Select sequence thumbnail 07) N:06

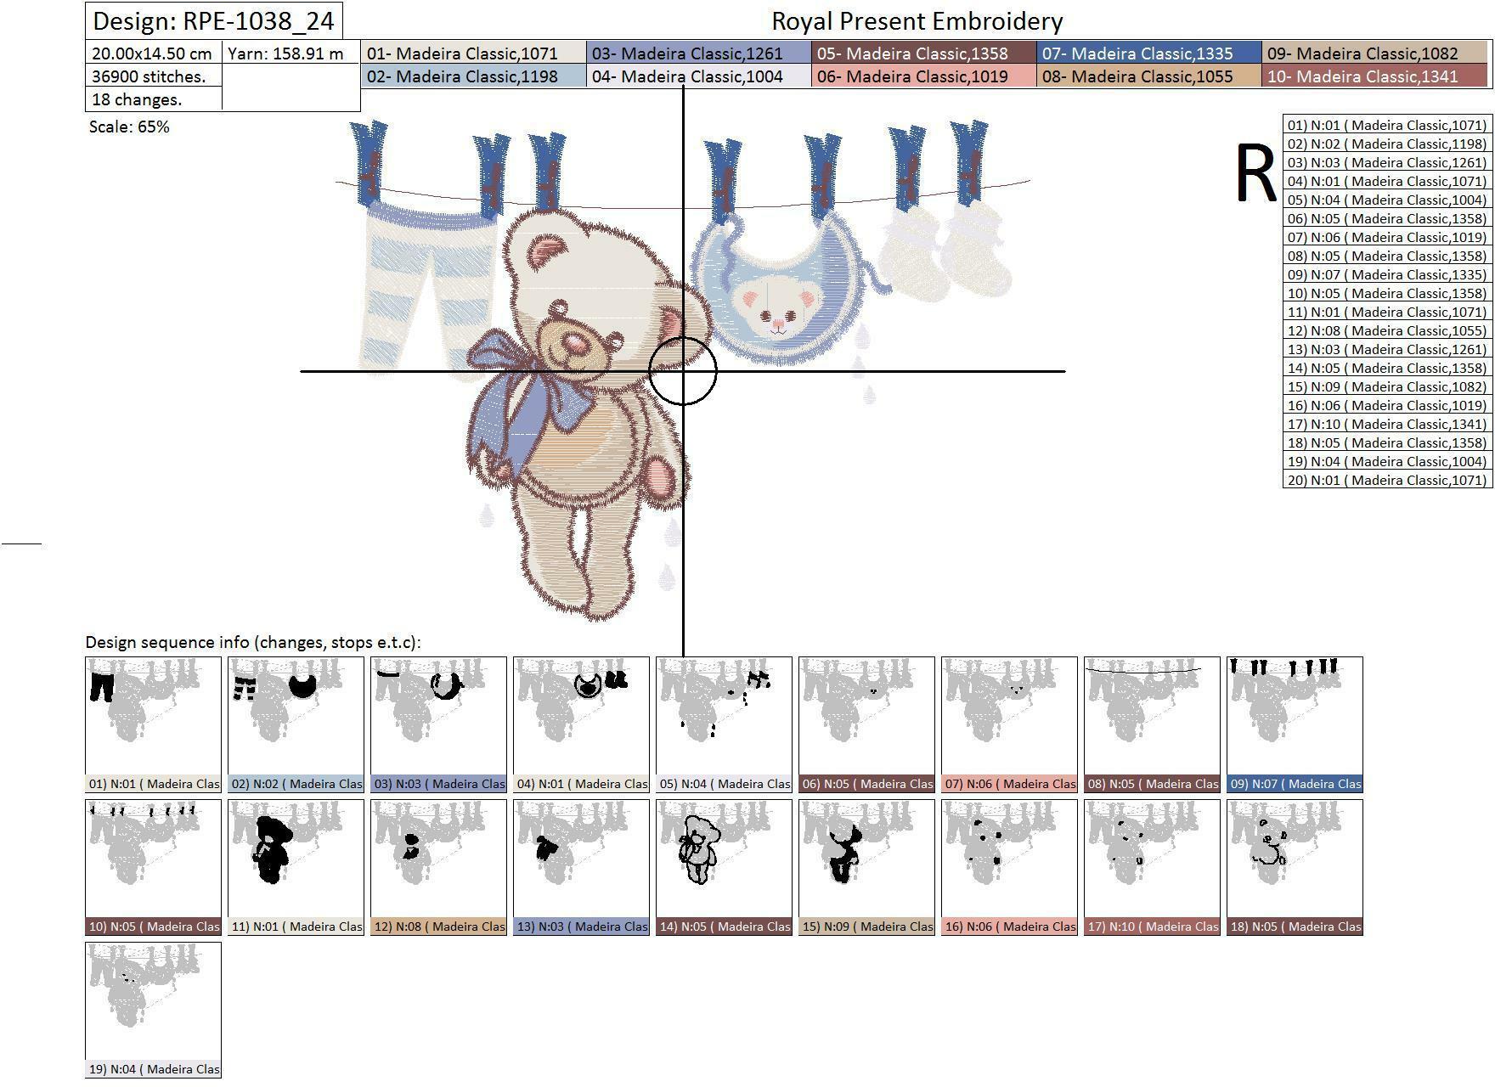point(1009,725)
